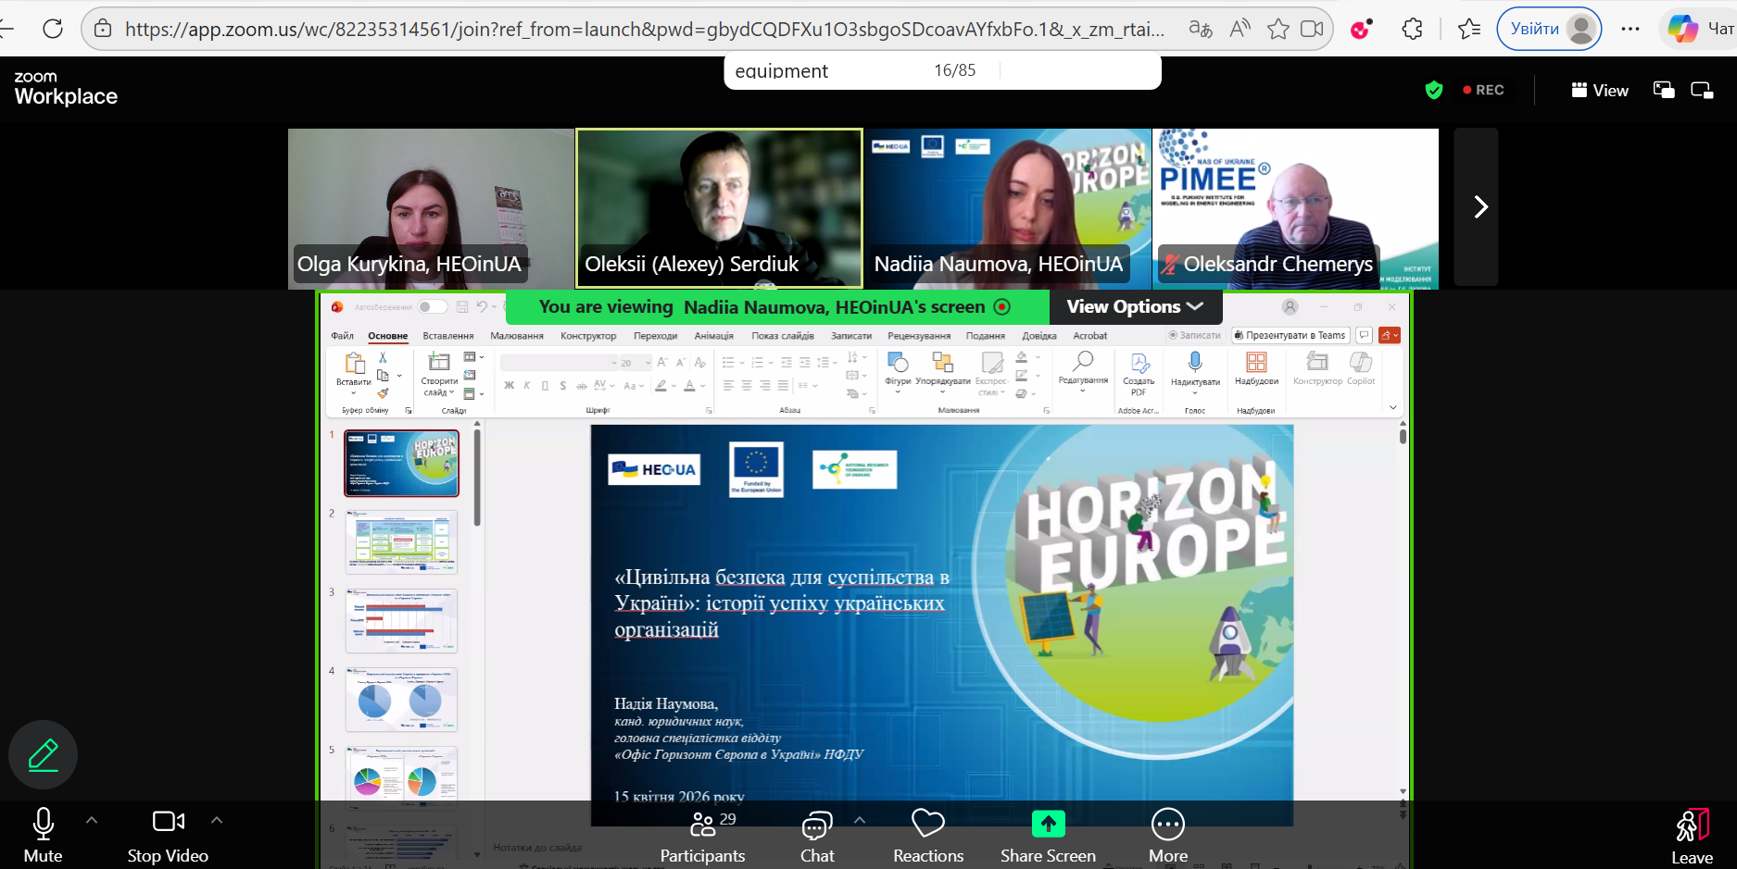Open the Participants panel
Viewport: 1737px width, 869px height.
click(702, 836)
